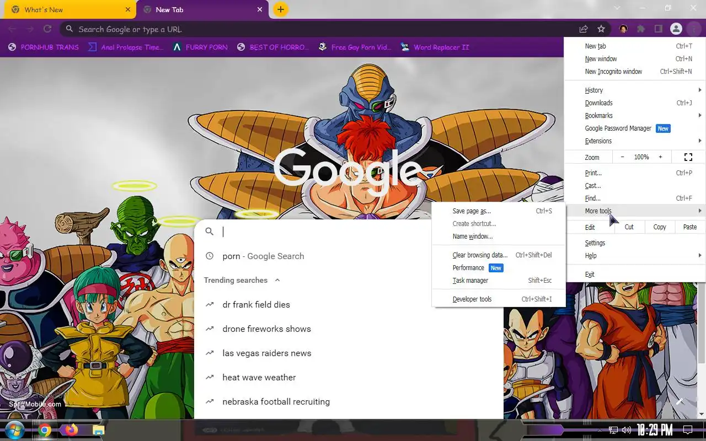Viewport: 706px width, 441px height.
Task: Click the colorful extension icon beside the star
Action: point(623,29)
